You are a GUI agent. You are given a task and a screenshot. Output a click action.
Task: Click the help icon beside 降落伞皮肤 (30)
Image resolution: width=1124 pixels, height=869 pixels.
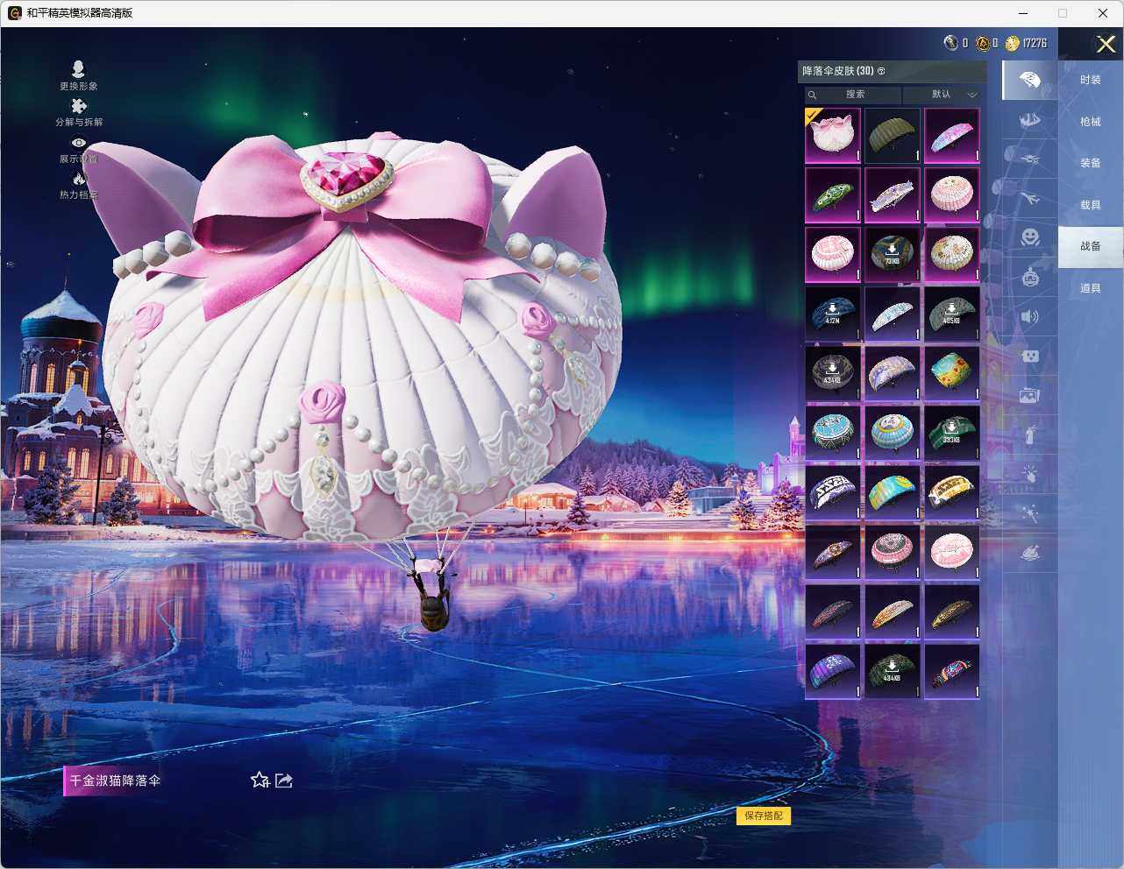pyautogui.click(x=881, y=71)
